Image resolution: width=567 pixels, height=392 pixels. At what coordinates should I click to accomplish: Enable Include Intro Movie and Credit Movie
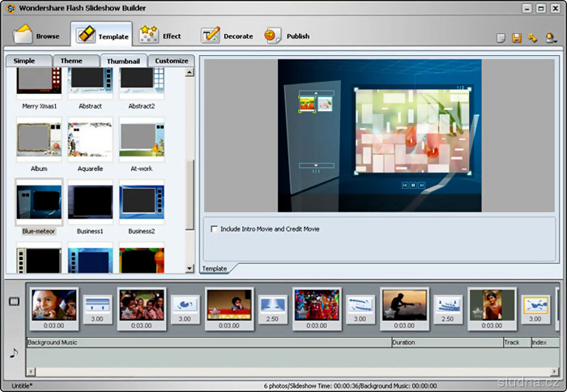point(214,229)
